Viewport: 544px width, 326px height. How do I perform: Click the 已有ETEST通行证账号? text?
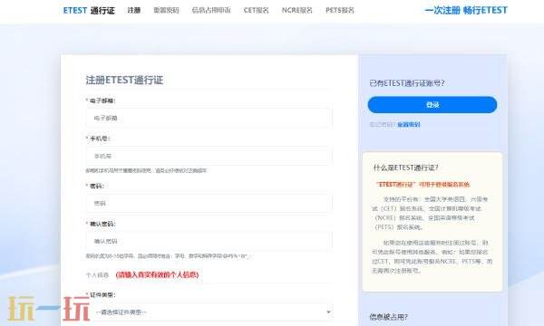point(407,83)
